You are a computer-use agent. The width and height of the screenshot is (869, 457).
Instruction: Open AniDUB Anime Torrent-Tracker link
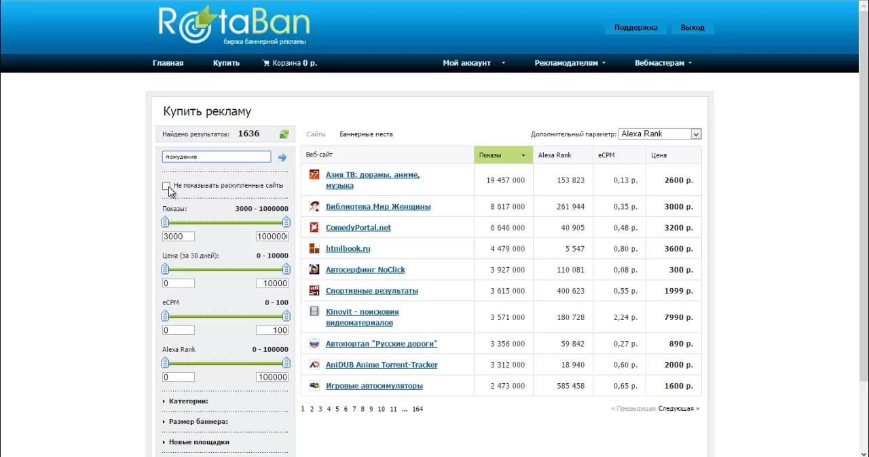tap(382, 365)
